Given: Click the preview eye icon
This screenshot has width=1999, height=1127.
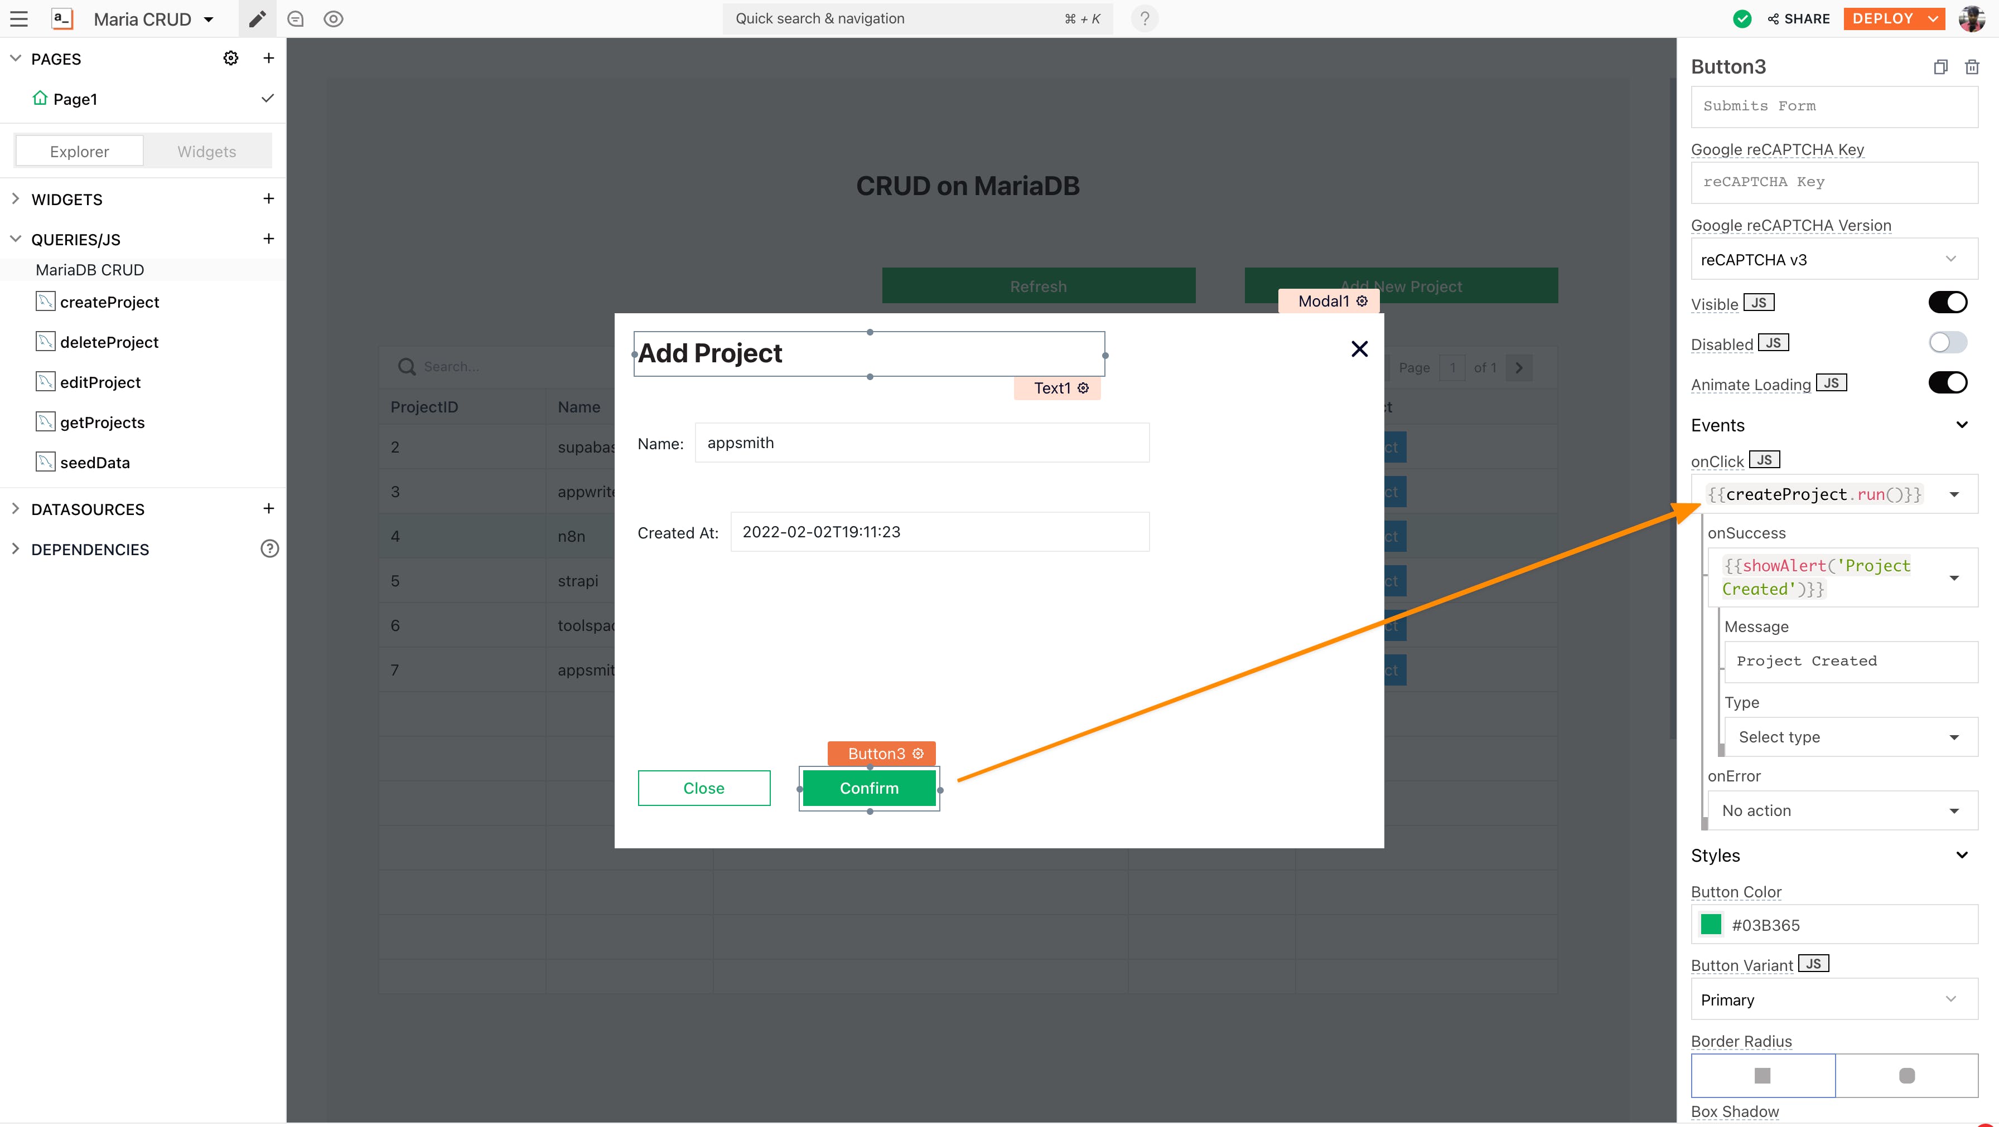Looking at the screenshot, I should click(334, 18).
